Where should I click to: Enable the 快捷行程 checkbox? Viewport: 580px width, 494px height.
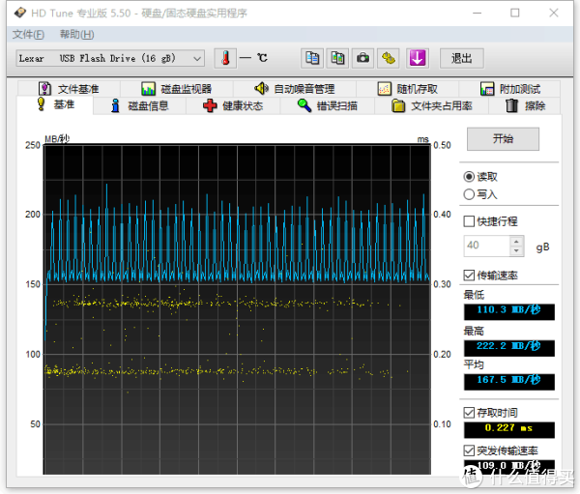coord(470,220)
